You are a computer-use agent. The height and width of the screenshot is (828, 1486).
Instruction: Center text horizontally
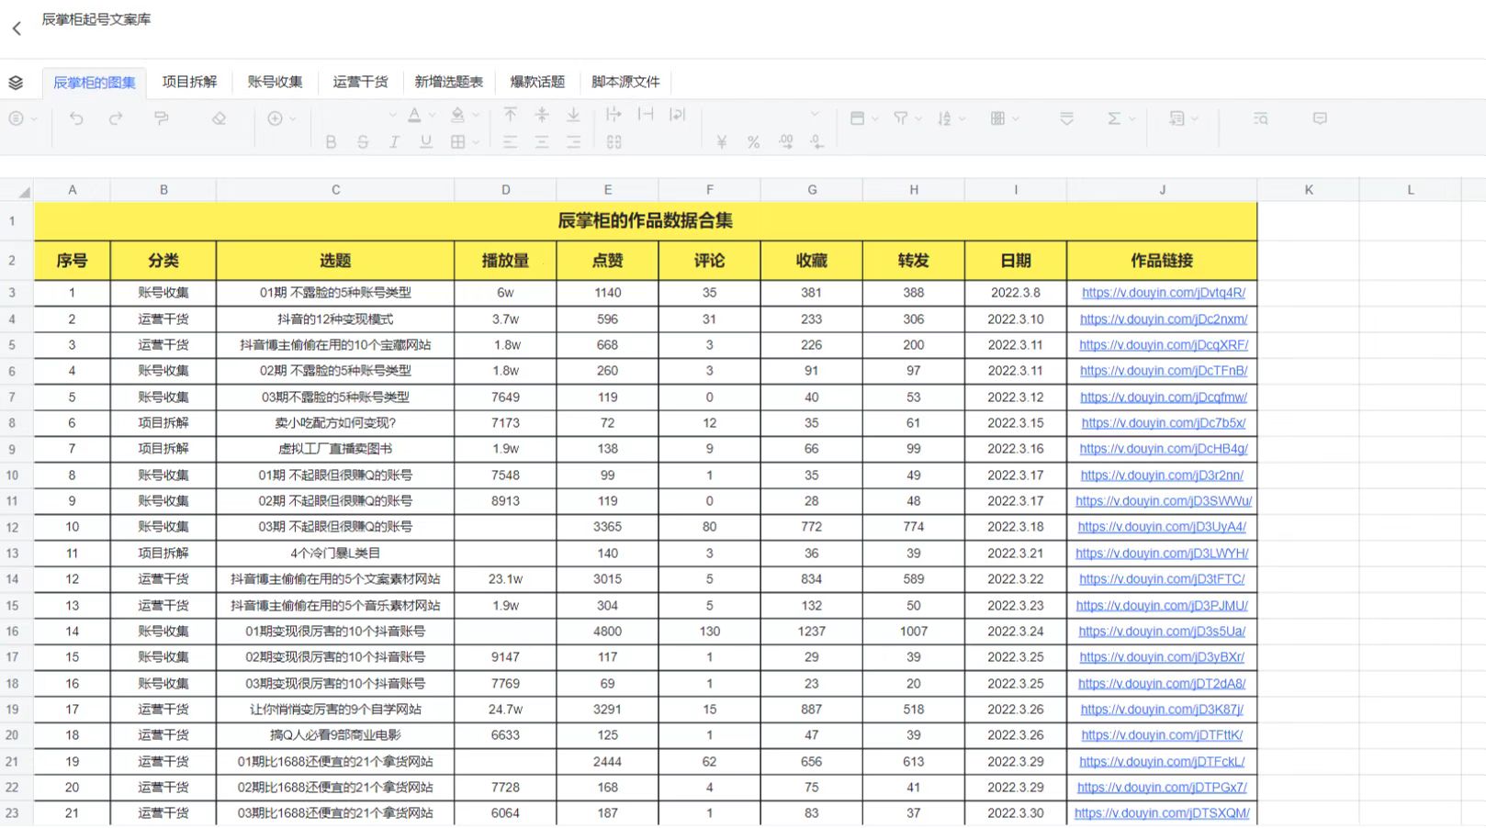pyautogui.click(x=542, y=142)
